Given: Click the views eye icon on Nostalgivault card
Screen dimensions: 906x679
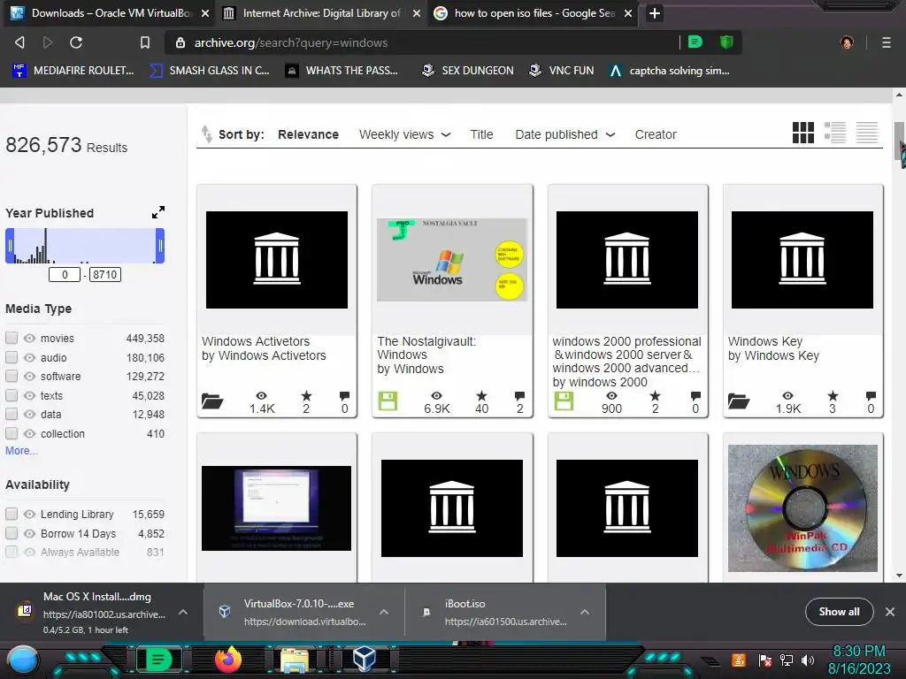Looking at the screenshot, I should pos(436,395).
